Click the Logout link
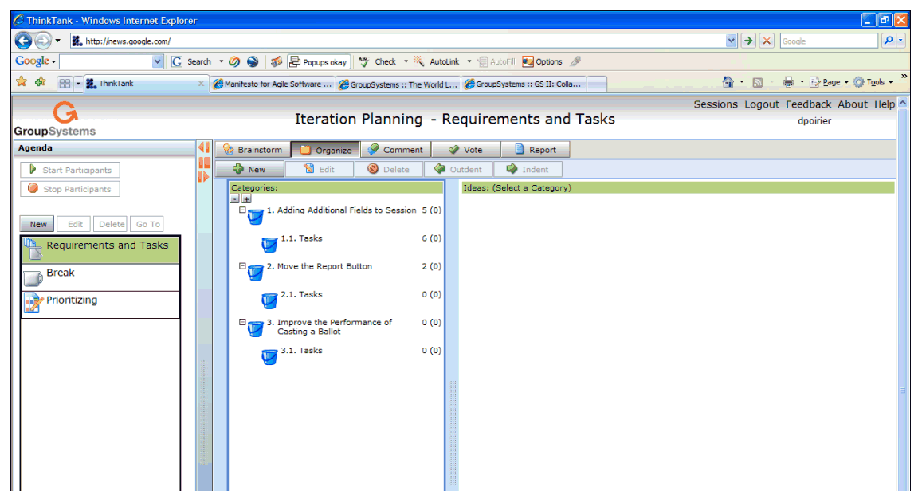The height and width of the screenshot is (491, 922). coord(762,104)
